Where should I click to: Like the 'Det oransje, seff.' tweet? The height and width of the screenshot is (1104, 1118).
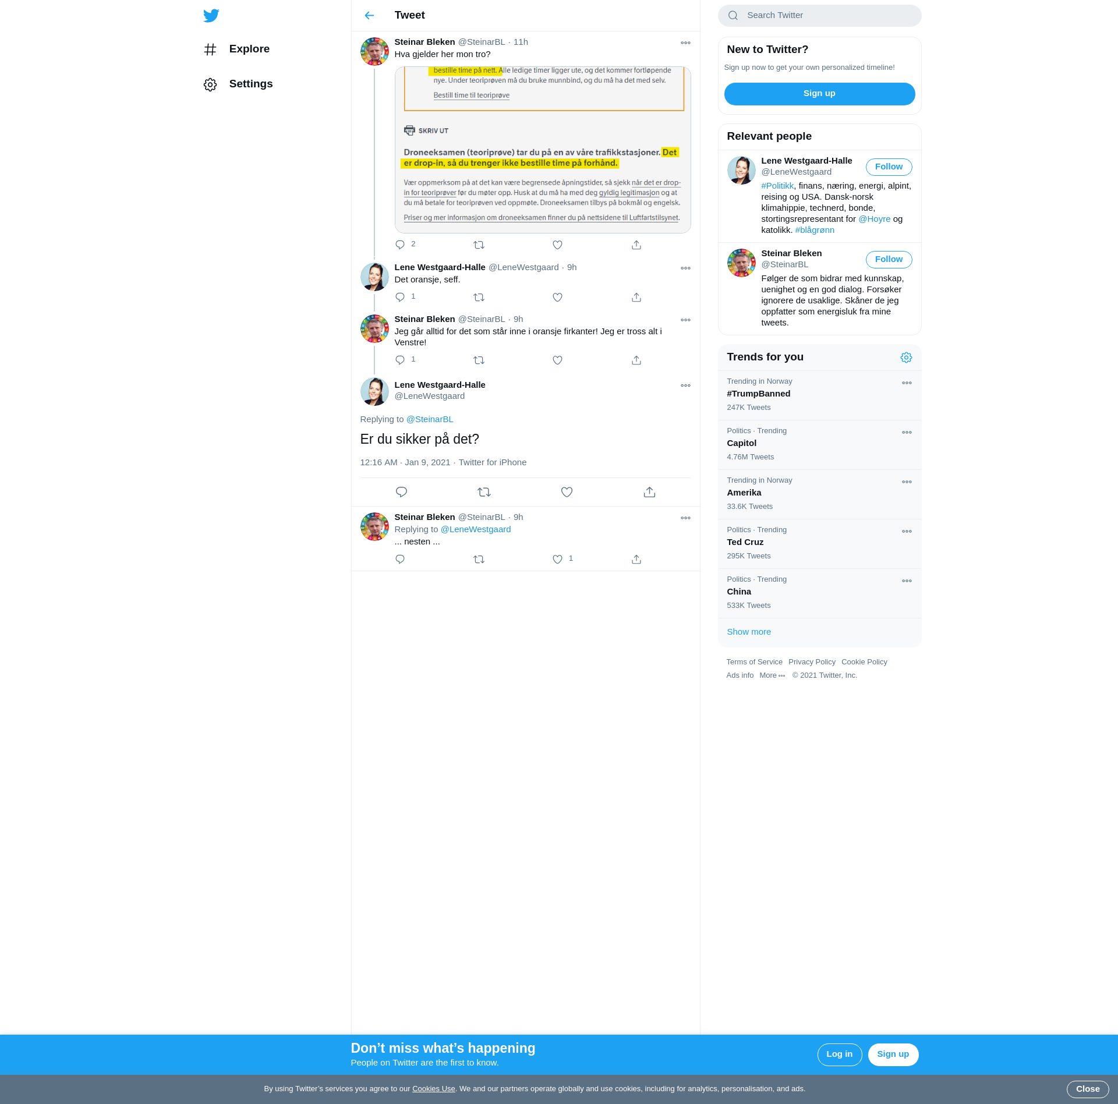[557, 297]
